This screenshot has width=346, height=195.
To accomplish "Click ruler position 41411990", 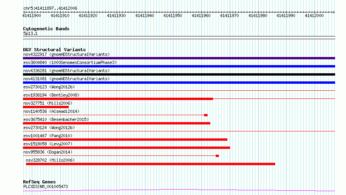I will coord(286,16).
